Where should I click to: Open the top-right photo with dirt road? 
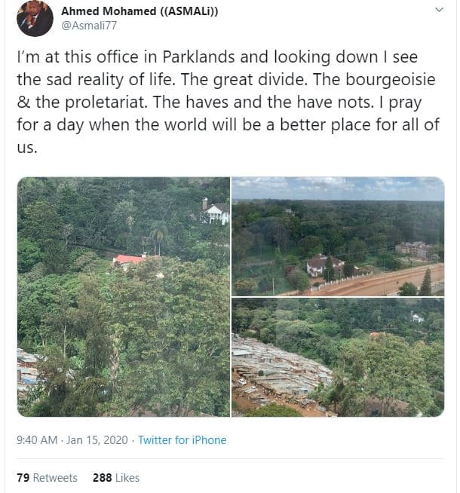338,236
